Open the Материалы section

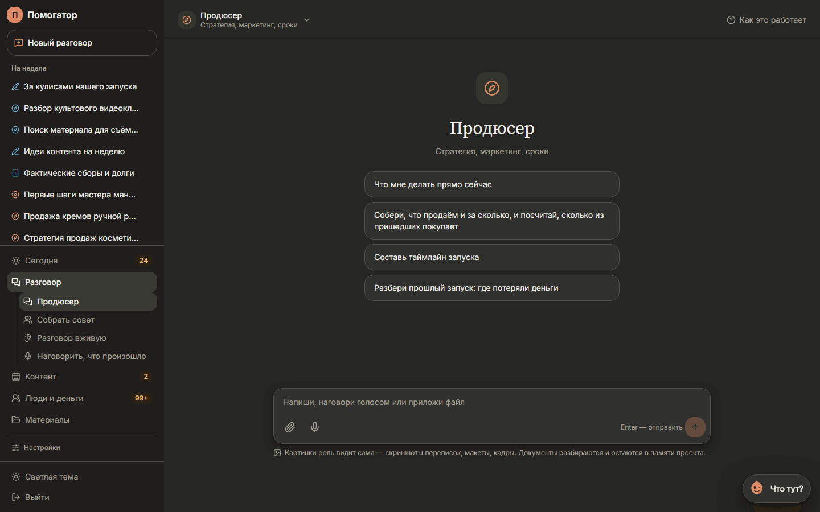pyautogui.click(x=82, y=420)
